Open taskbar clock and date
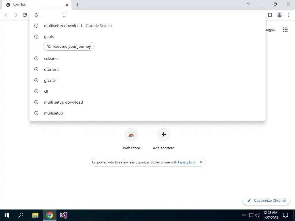The height and width of the screenshot is (221, 295). (x=270, y=215)
